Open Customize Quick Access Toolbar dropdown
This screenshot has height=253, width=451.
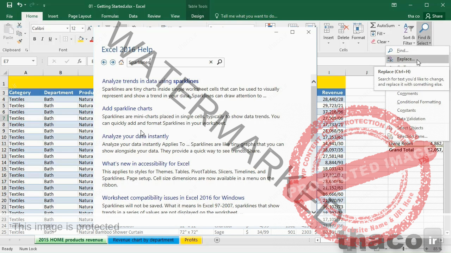pyautogui.click(x=44, y=6)
